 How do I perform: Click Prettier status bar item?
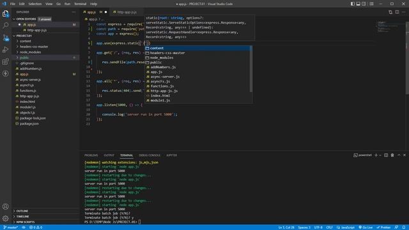click(x=383, y=227)
